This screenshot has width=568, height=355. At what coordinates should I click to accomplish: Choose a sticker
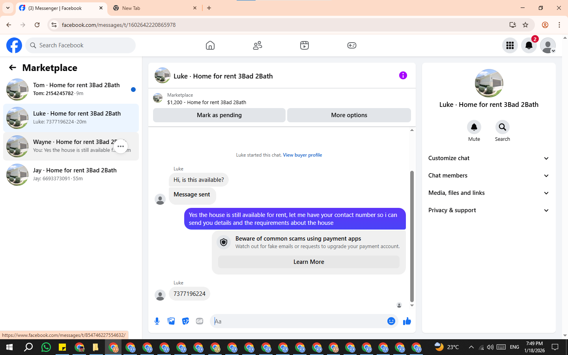(185, 321)
